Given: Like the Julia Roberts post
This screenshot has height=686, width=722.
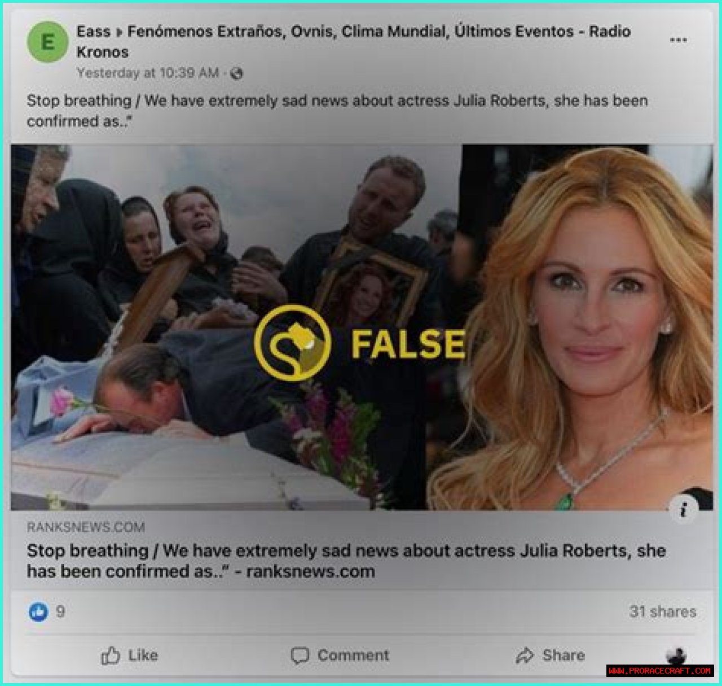Looking at the screenshot, I should [129, 656].
